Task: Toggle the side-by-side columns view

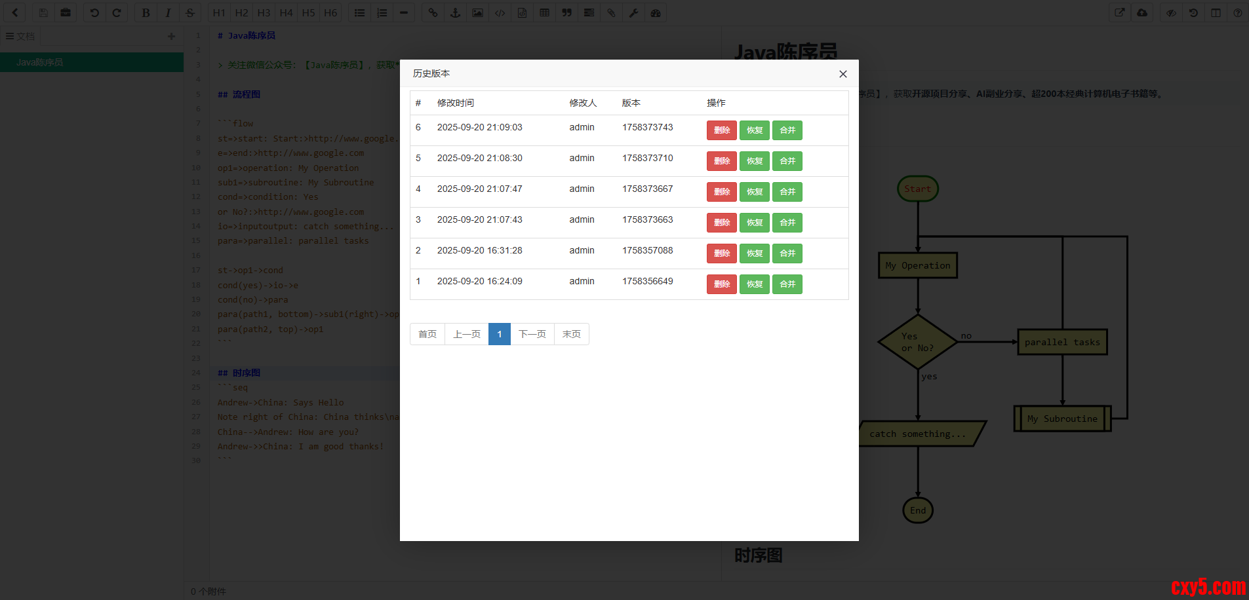Action: point(1216,13)
